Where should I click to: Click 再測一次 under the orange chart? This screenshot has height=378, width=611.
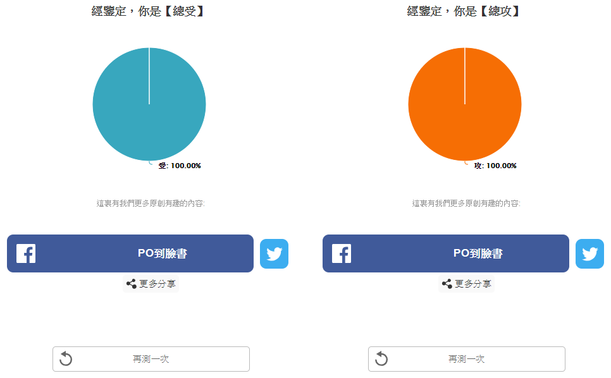click(x=467, y=359)
